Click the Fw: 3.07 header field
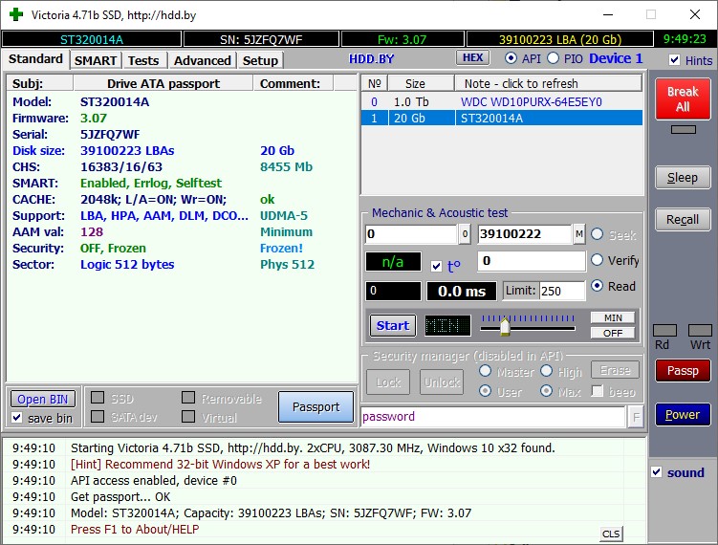Viewport: 718px width, 545px height. tap(403, 39)
